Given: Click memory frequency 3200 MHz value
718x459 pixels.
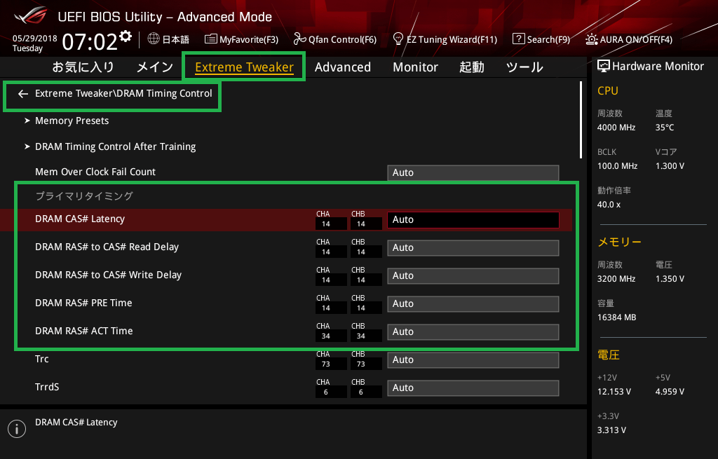Looking at the screenshot, I should click(x=616, y=279).
